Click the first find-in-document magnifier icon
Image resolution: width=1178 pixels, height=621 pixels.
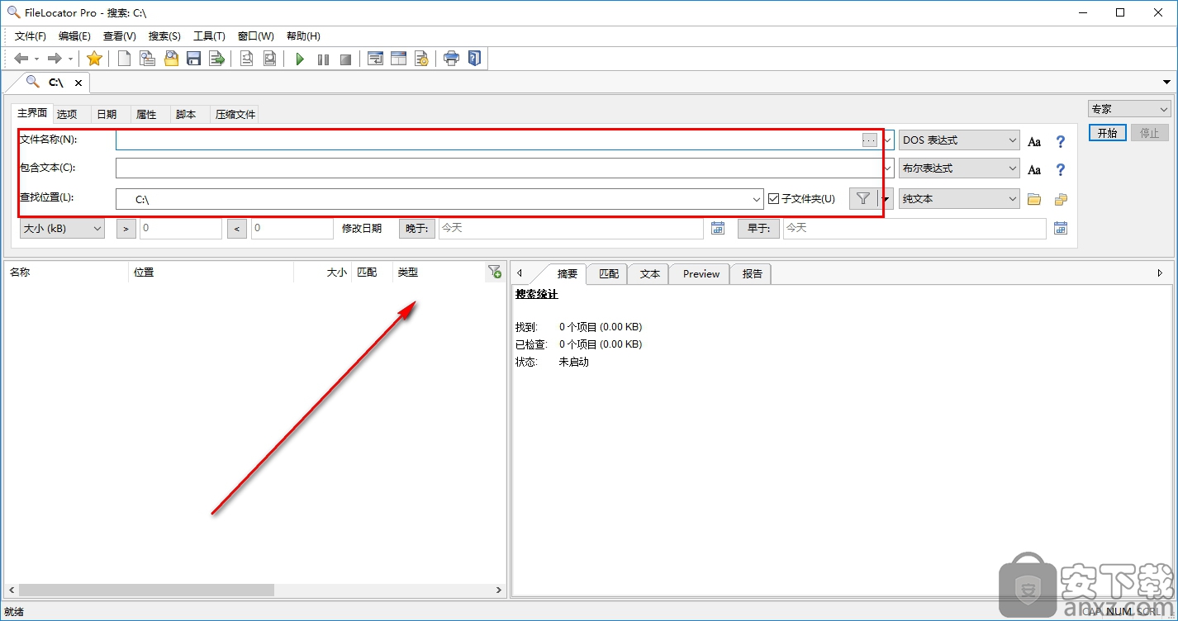point(246,59)
